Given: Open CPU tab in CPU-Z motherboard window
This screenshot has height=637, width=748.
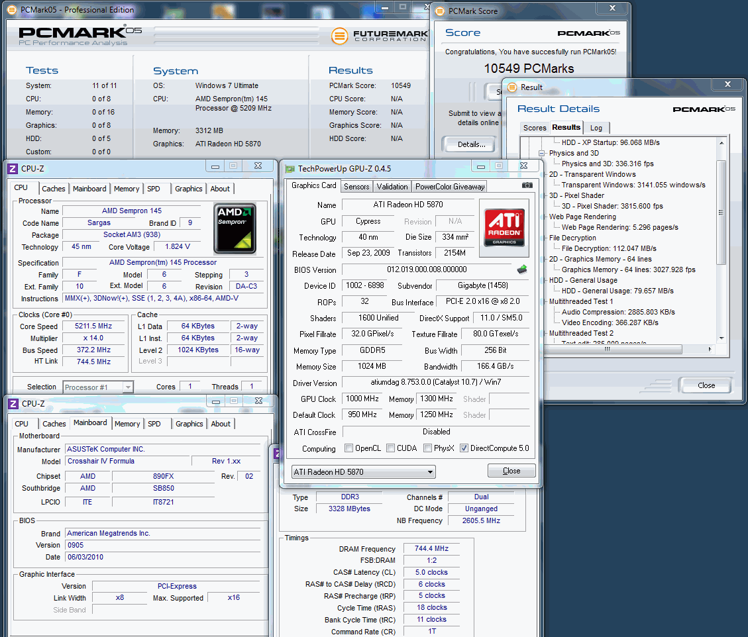Looking at the screenshot, I should coord(21,424).
